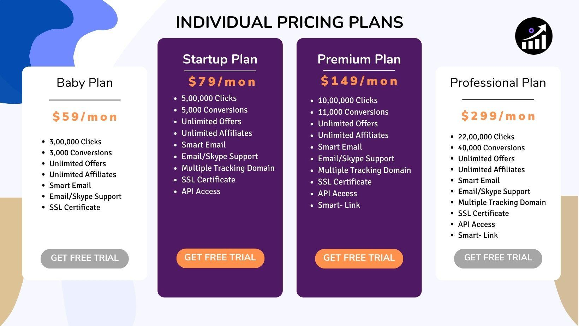Click 5,000 Conversions in Startup Plan

pos(214,110)
